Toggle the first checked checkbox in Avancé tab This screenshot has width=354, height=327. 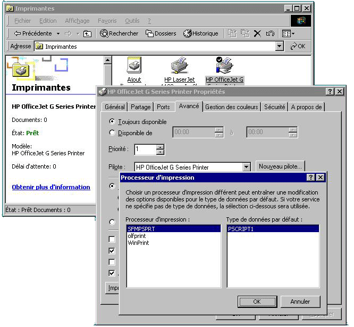(x=112, y=251)
